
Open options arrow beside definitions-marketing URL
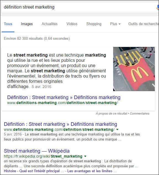click(117, 129)
